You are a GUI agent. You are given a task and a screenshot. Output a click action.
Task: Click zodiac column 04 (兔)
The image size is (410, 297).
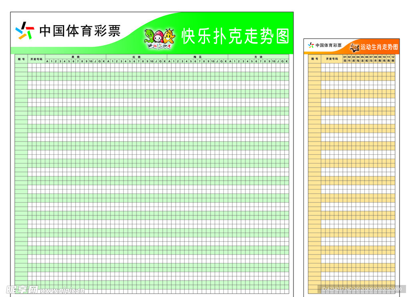pyautogui.click(x=358, y=59)
